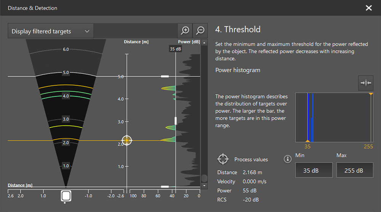This screenshot has height=212, width=381.
Task: Click the histogram auto-fit threshold icon
Action: tap(365, 83)
